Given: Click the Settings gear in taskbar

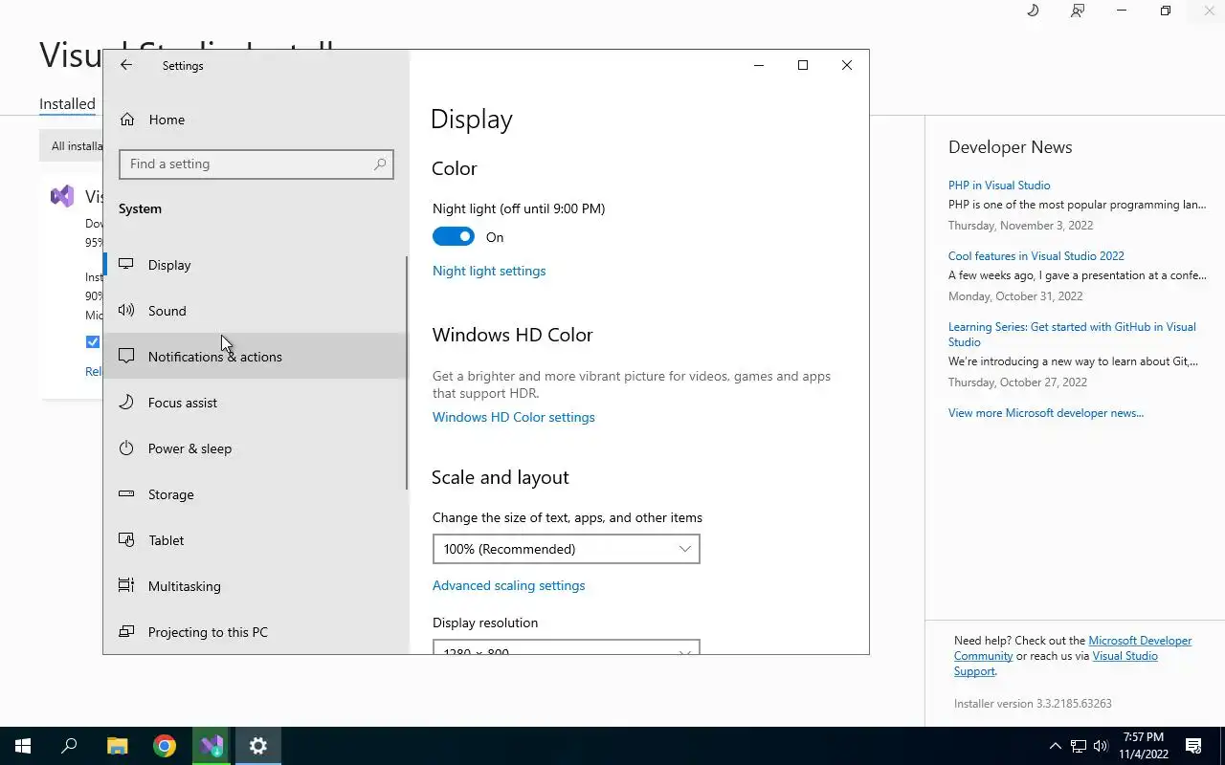Looking at the screenshot, I should (x=258, y=746).
